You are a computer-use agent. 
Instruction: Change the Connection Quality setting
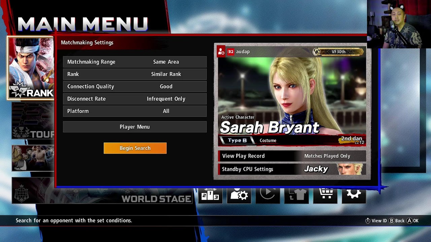(x=135, y=86)
